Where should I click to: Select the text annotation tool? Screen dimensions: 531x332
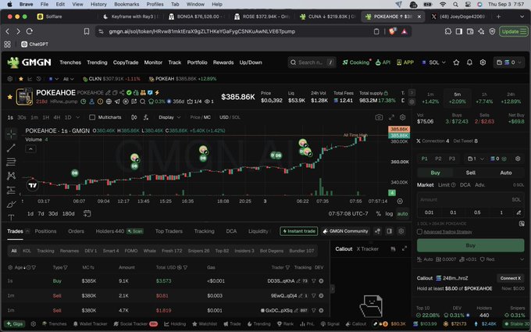[11, 217]
